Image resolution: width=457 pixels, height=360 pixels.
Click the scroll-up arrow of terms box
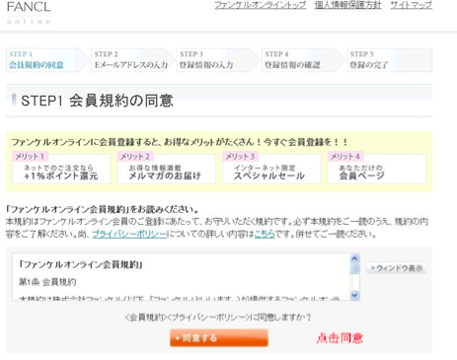(x=354, y=258)
